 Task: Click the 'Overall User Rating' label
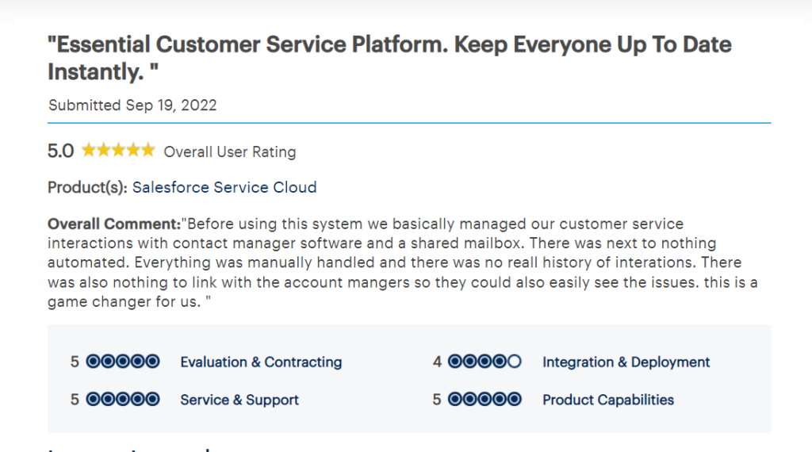coord(229,151)
